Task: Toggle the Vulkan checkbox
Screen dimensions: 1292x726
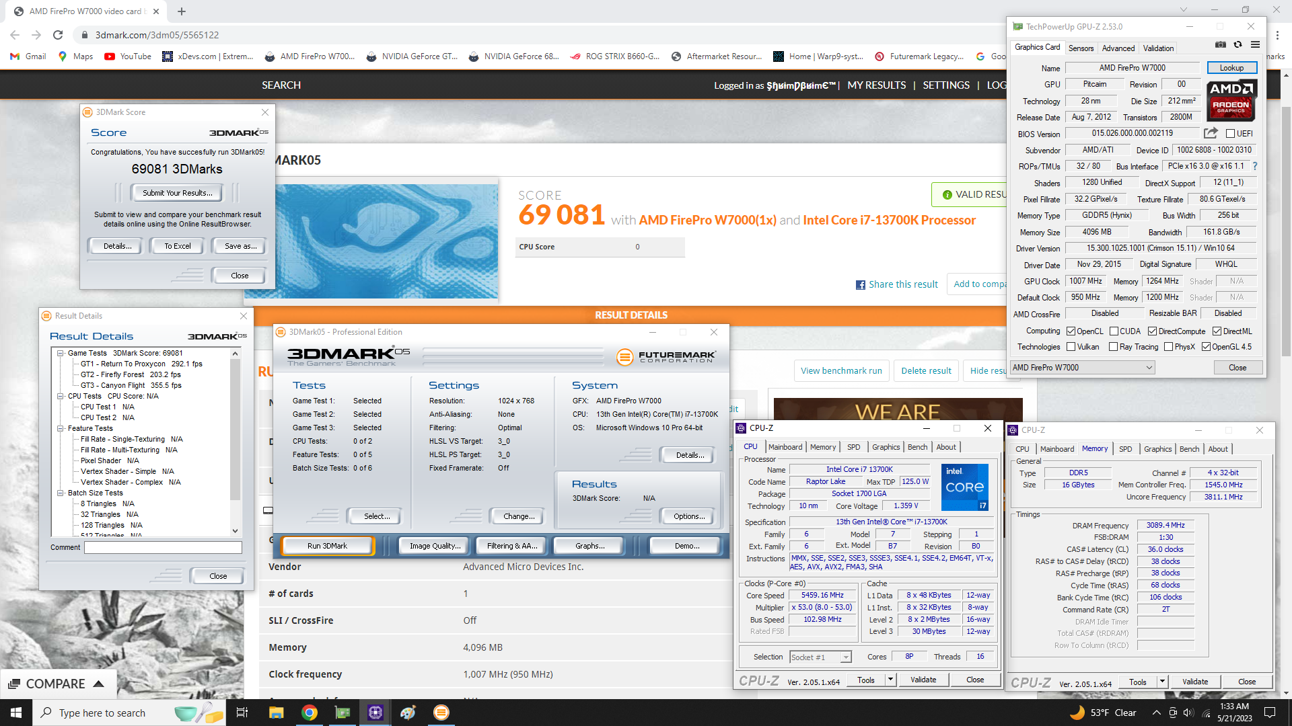Action: [1071, 347]
